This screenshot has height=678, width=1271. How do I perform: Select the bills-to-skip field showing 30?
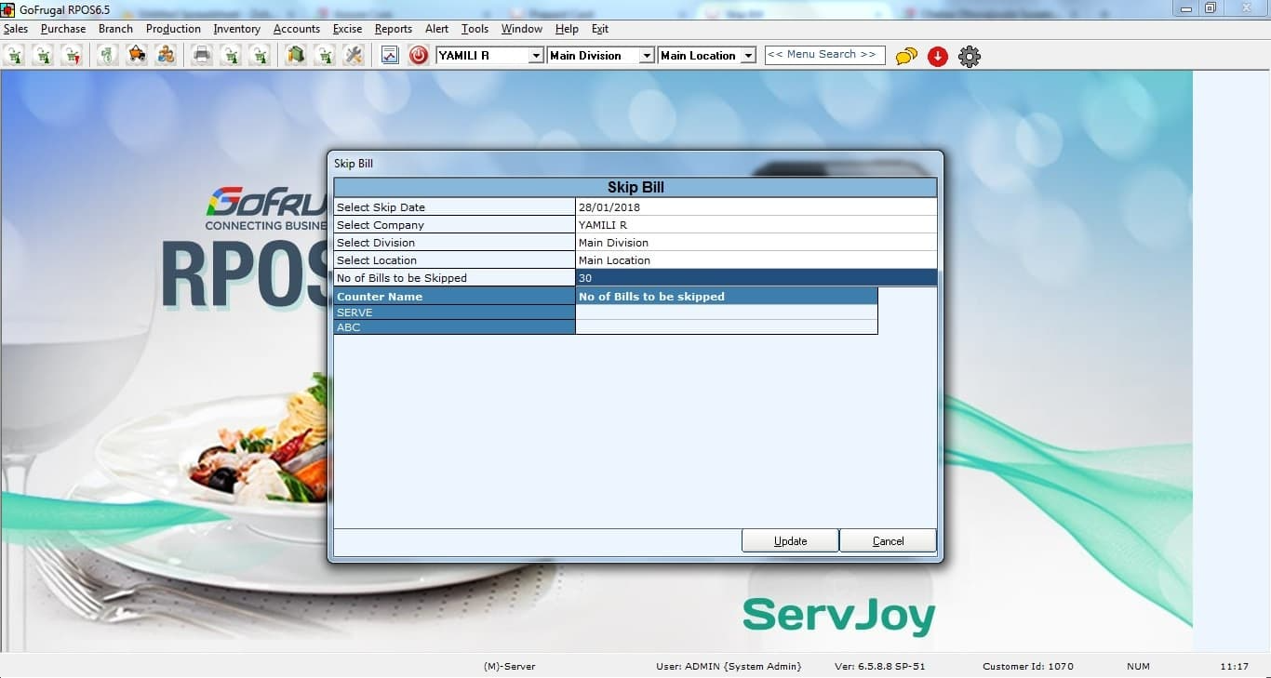[756, 278]
